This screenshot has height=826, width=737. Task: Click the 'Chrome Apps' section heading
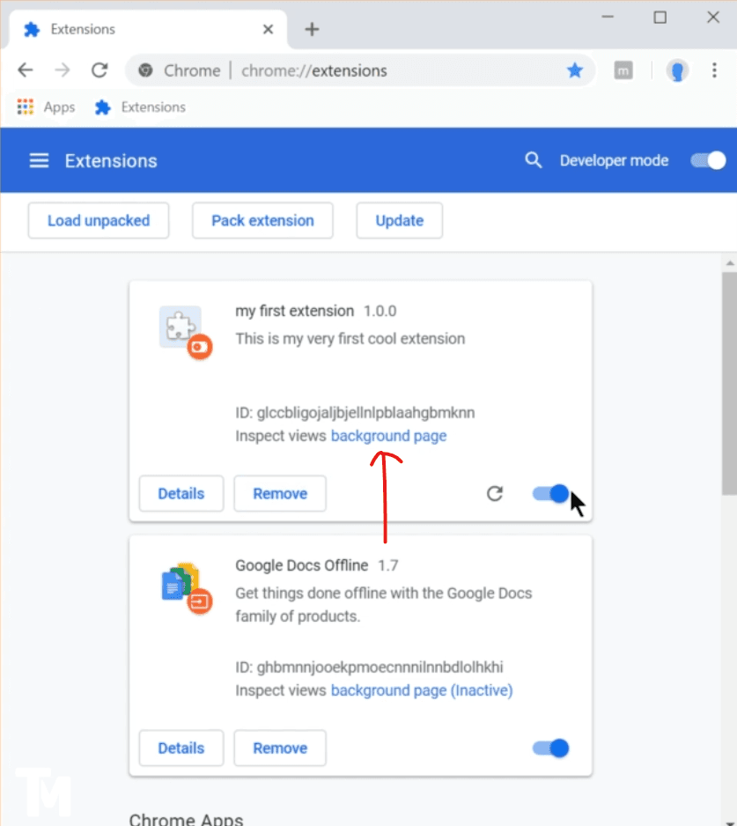click(x=186, y=818)
